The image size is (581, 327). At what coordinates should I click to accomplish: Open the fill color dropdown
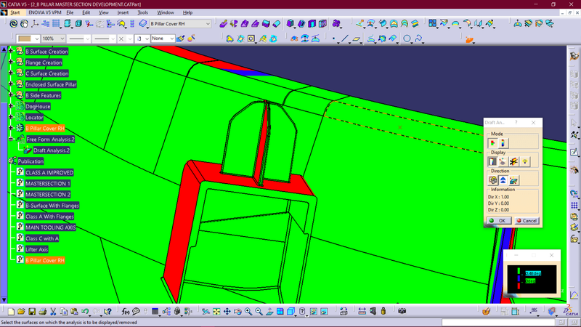37,39
